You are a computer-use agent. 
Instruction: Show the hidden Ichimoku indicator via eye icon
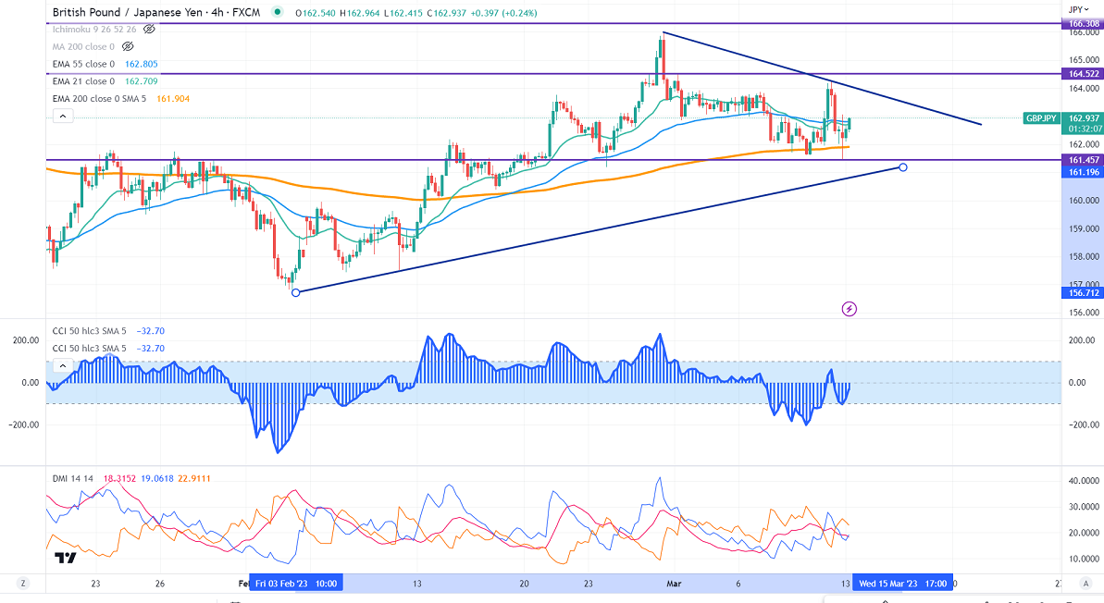pos(149,29)
